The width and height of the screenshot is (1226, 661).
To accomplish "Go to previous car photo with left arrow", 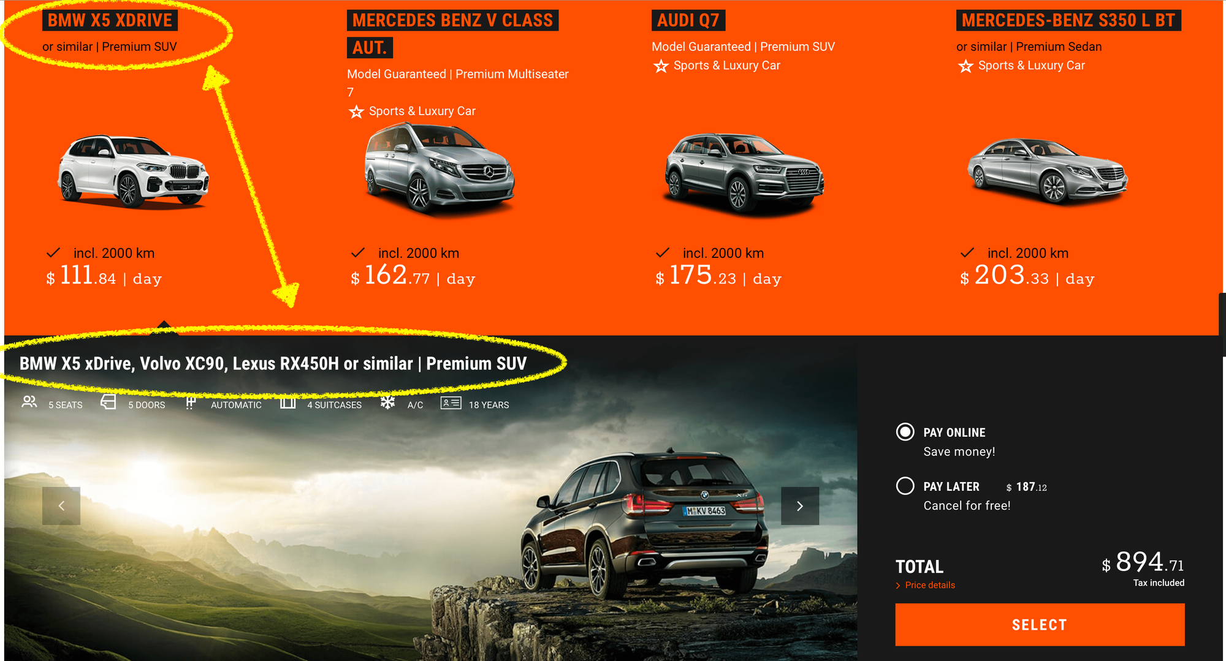I will 61,506.
